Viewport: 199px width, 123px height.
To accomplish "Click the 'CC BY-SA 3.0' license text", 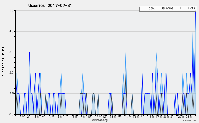I will coord(189,120).
